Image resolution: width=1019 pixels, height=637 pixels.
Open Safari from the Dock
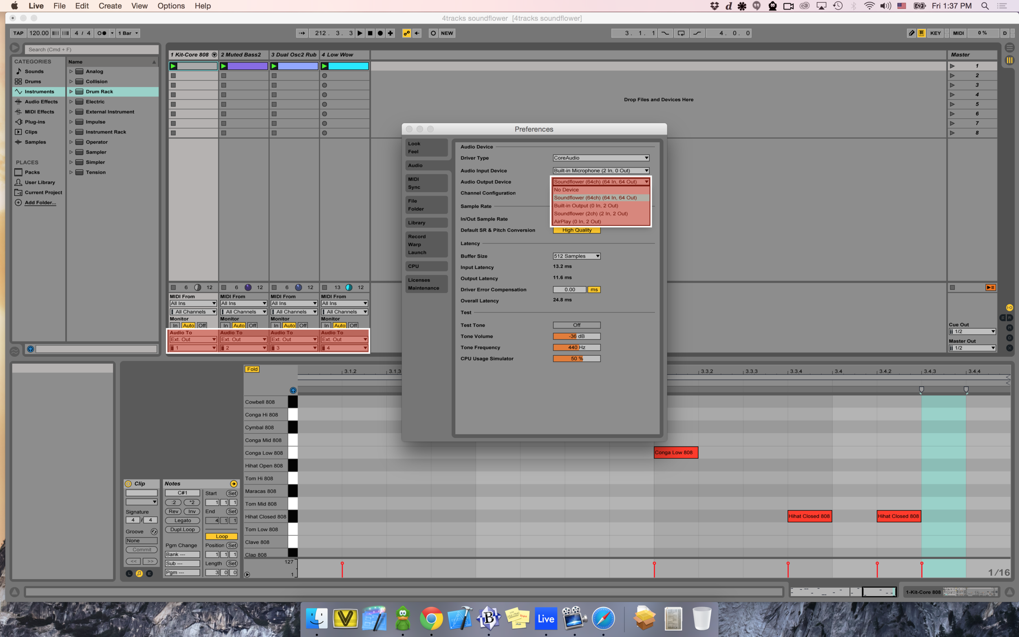(x=603, y=619)
